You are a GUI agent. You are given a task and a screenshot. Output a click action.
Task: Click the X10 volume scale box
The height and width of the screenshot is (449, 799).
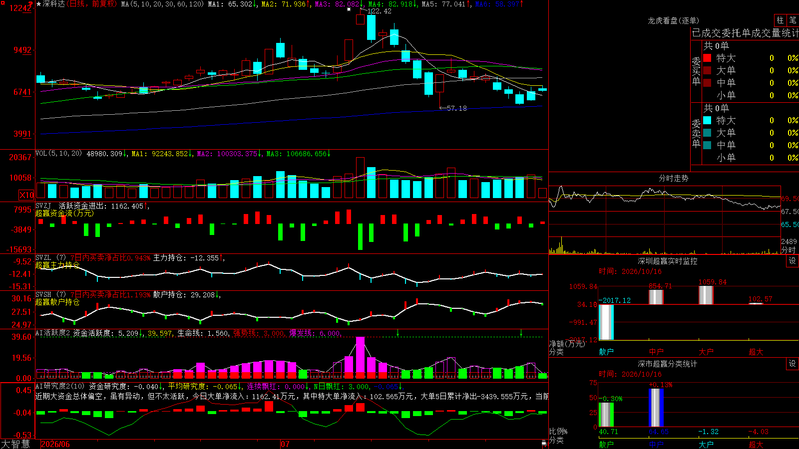click(26, 195)
